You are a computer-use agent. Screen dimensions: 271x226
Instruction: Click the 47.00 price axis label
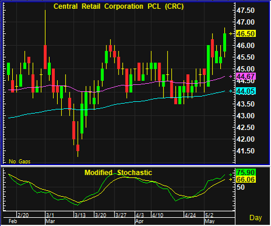click(x=245, y=22)
